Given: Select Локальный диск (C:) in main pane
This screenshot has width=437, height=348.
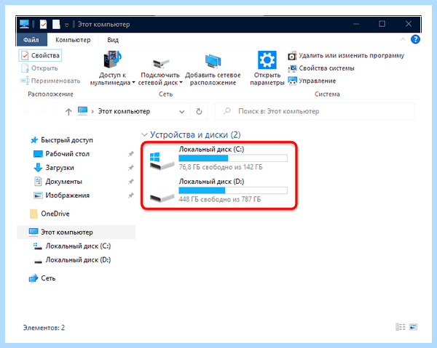Looking at the screenshot, I should coord(219,159).
